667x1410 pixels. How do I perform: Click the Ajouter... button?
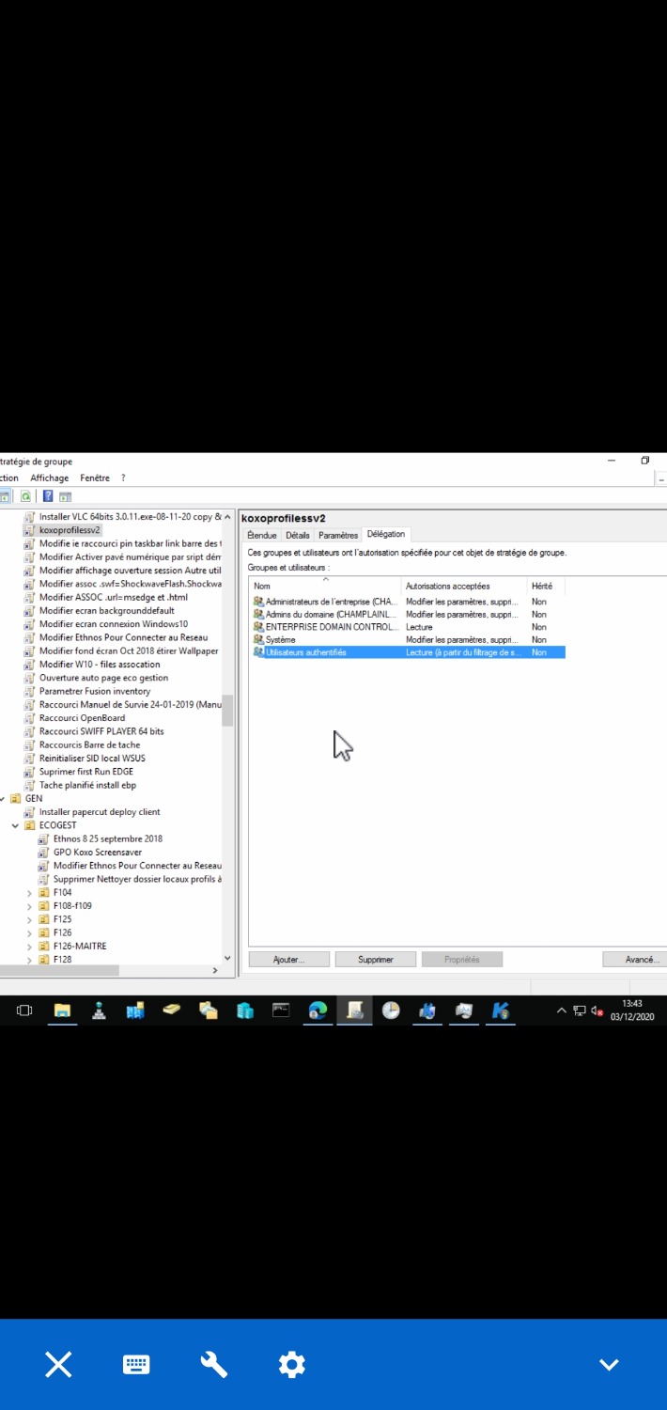tap(288, 960)
